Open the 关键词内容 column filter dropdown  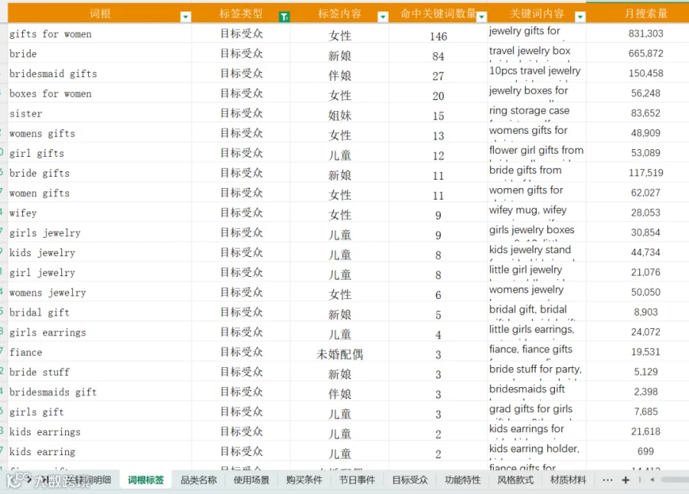(580, 17)
